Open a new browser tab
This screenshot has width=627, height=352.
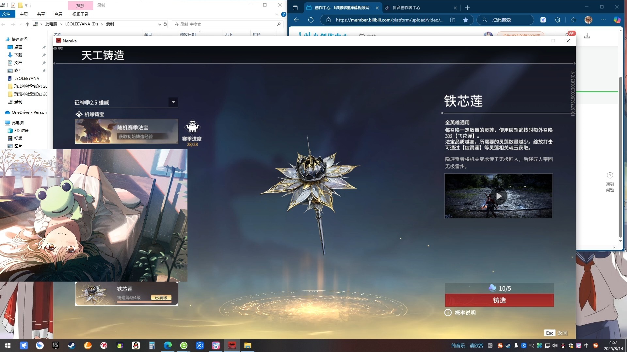tap(467, 7)
